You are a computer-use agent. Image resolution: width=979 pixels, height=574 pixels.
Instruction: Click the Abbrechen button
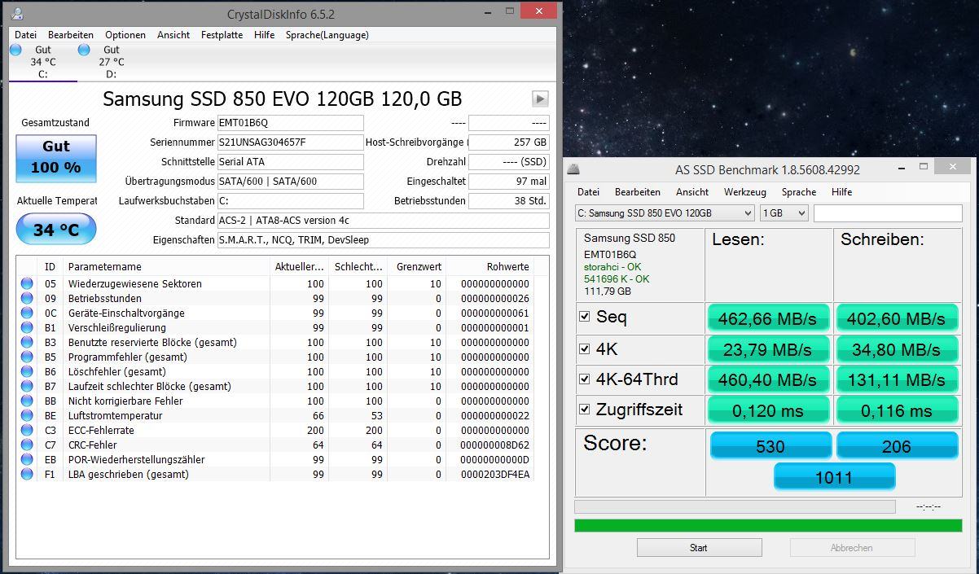[x=852, y=548]
